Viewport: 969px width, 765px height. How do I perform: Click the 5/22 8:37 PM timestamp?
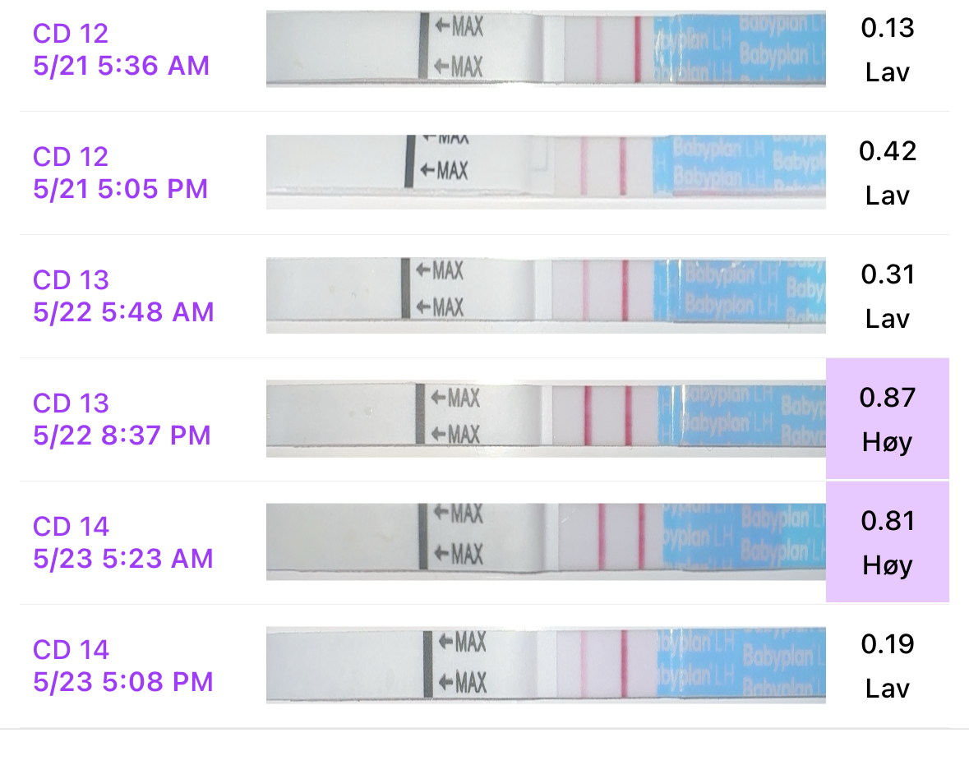point(122,435)
